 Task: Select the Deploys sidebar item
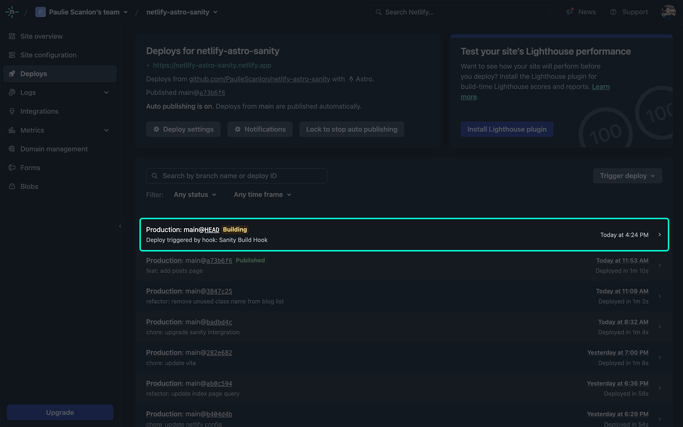click(x=60, y=74)
